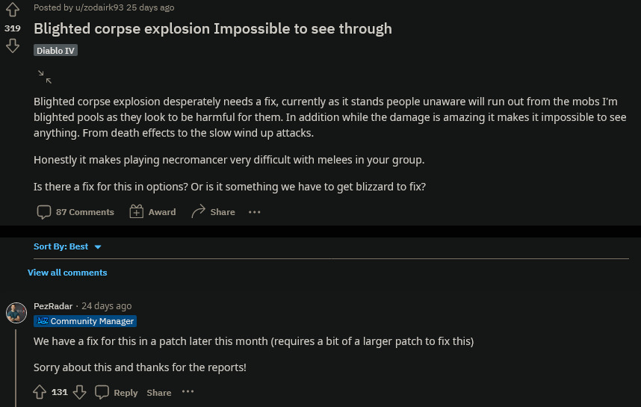Open the 87 Comments section
The width and height of the screenshot is (641, 407).
coord(75,212)
